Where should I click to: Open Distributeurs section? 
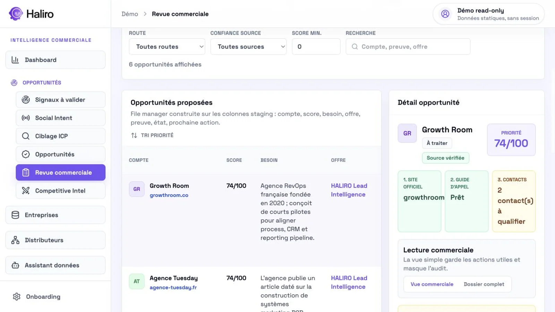(x=55, y=240)
